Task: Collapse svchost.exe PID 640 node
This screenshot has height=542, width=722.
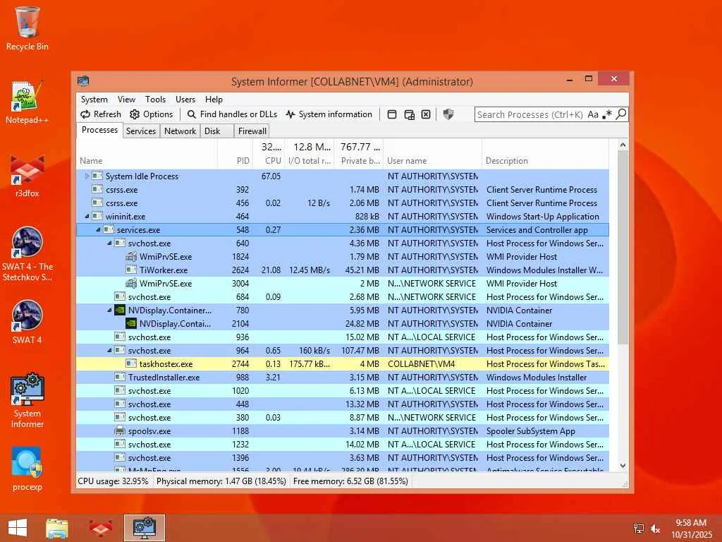Action: [x=109, y=243]
